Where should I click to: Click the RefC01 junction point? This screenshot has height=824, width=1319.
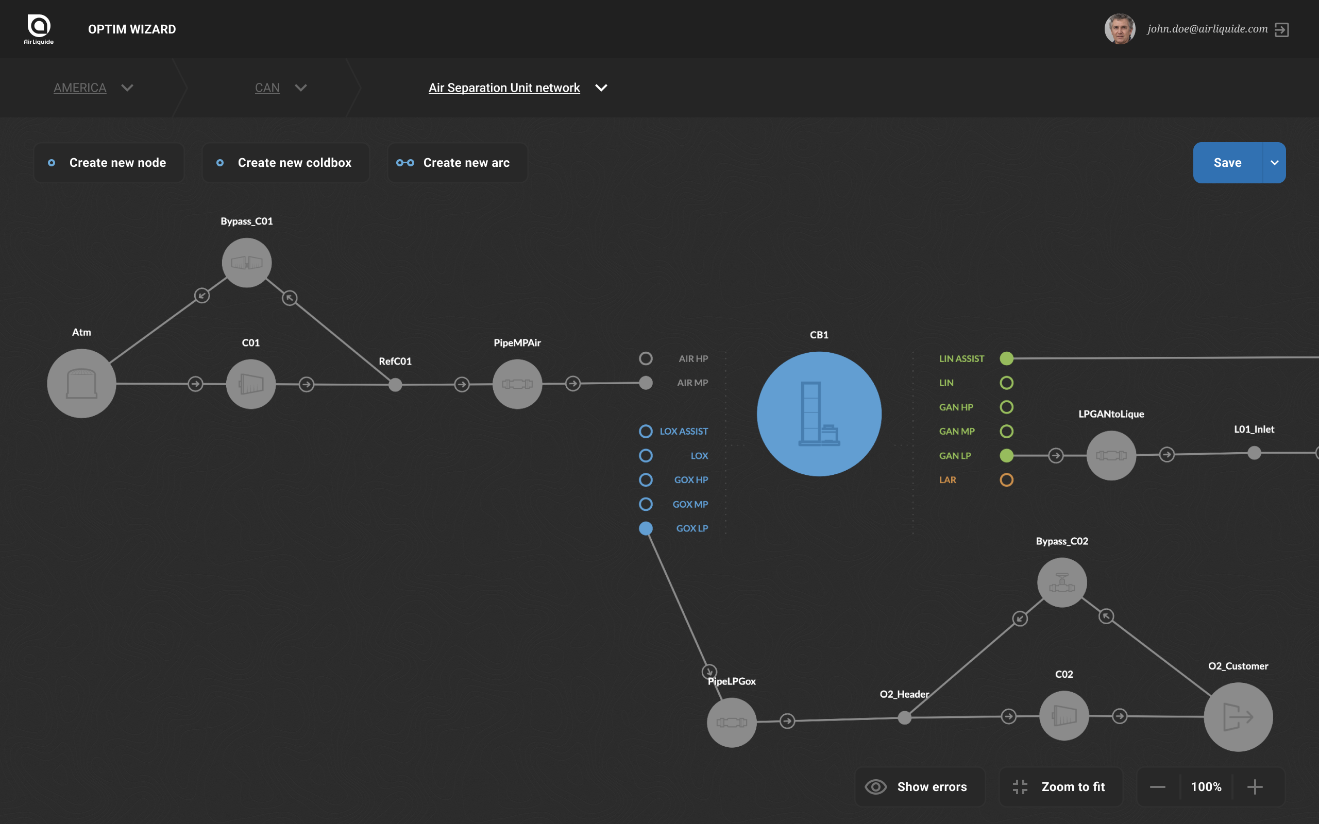click(x=395, y=385)
